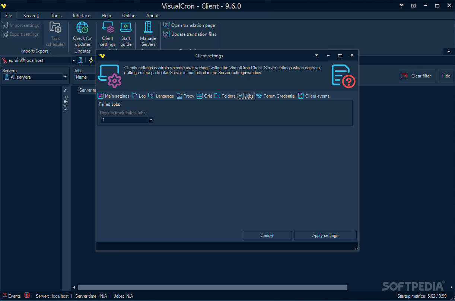Click Update translation files

click(x=190, y=34)
